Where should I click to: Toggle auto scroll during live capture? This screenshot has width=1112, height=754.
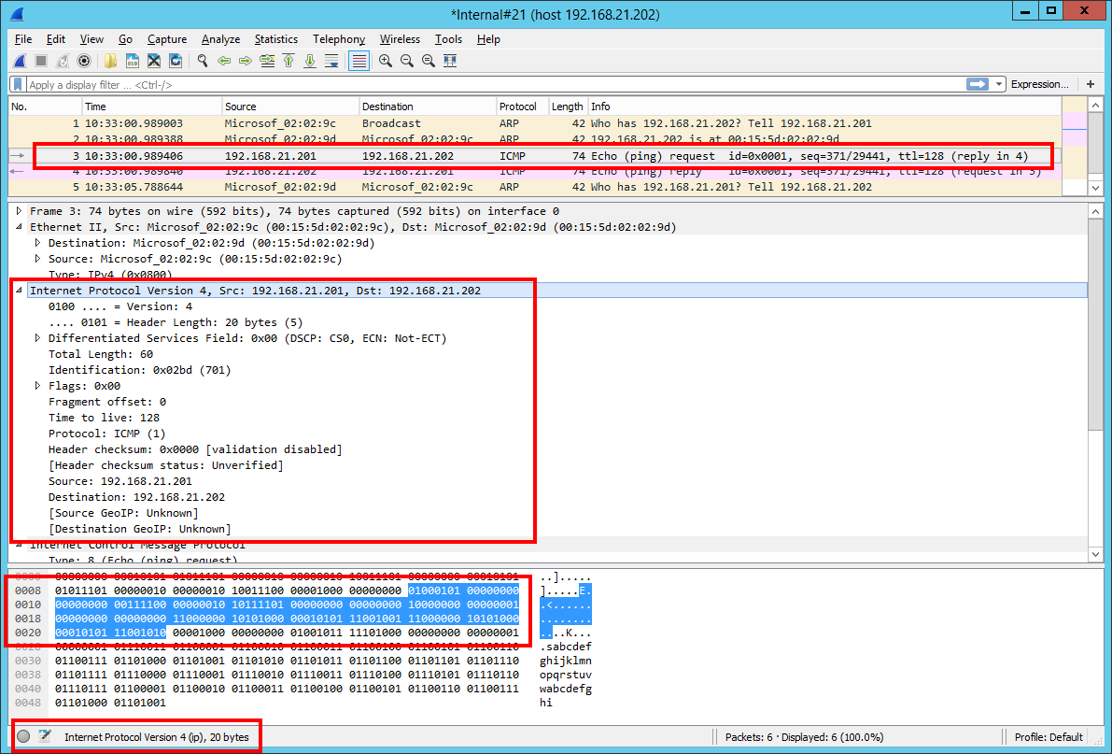tap(331, 61)
